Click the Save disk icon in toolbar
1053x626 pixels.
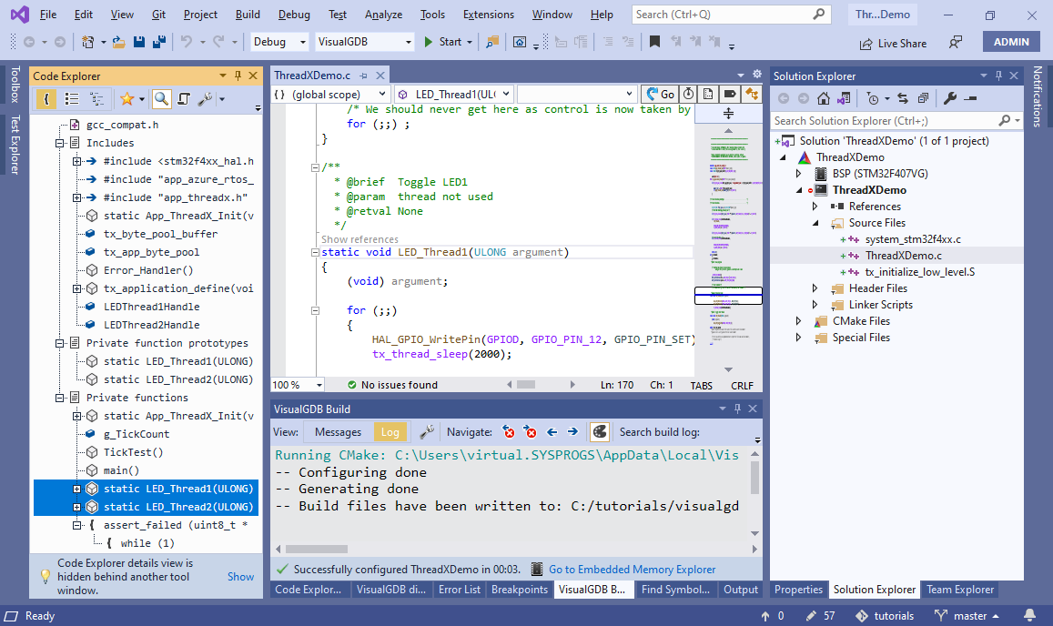pyautogui.click(x=139, y=42)
